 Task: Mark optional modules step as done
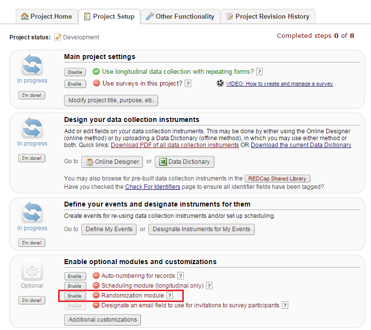pyautogui.click(x=32, y=300)
